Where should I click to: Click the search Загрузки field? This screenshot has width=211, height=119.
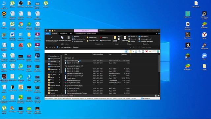coord(148,47)
